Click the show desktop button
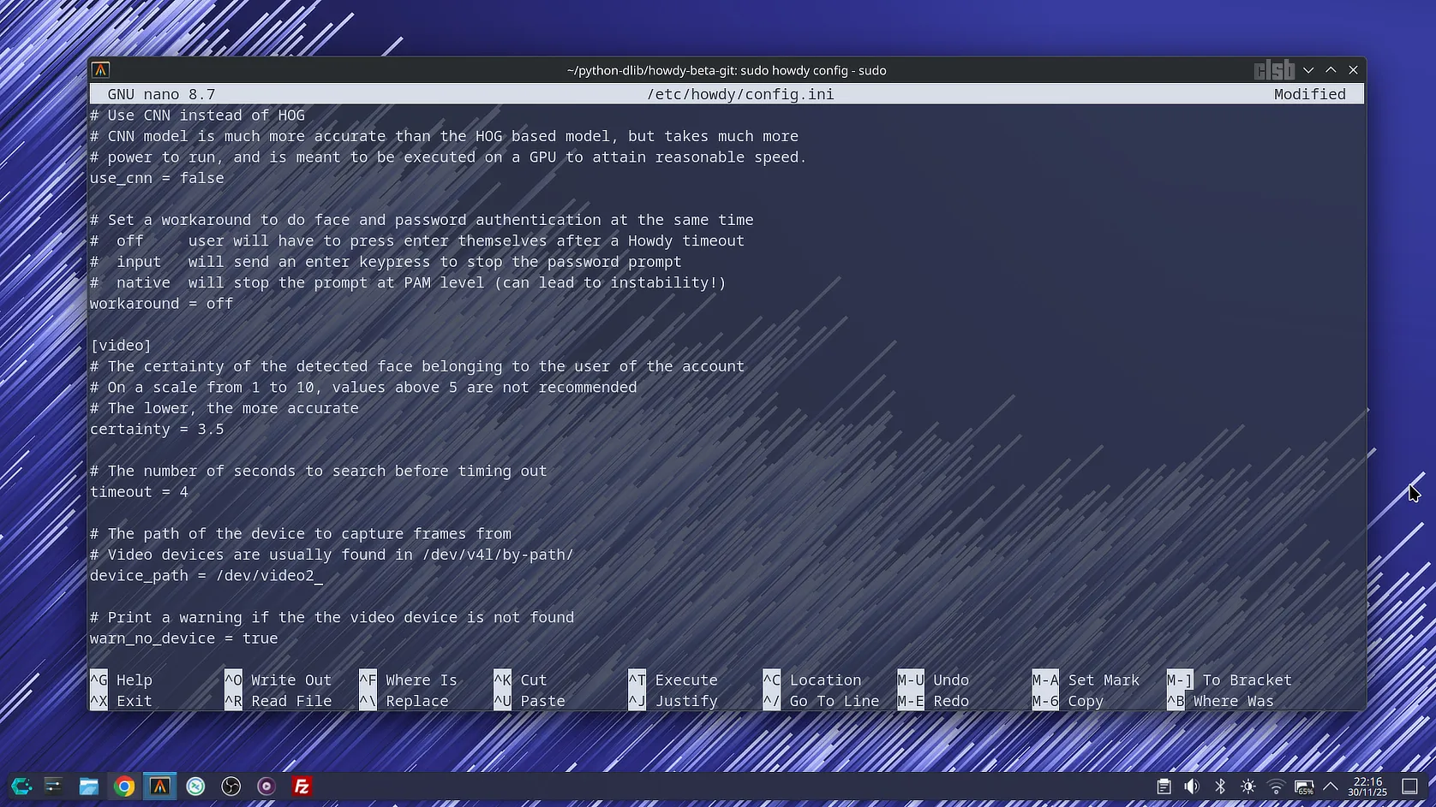Screen dimensions: 1436x807 pyautogui.click(x=1409, y=786)
